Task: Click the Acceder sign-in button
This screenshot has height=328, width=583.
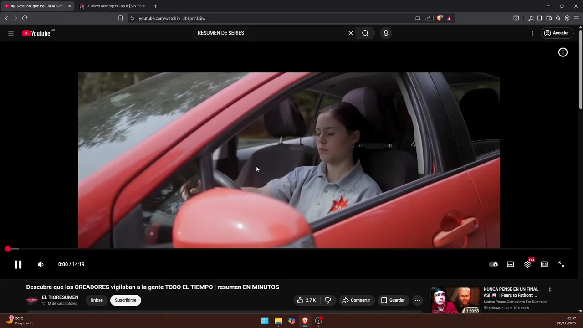Action: tap(557, 33)
